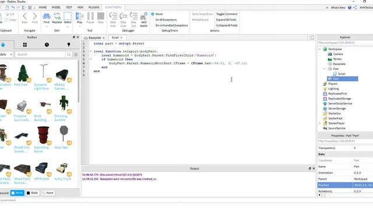Open the HOME ribbon tab

point(43,8)
